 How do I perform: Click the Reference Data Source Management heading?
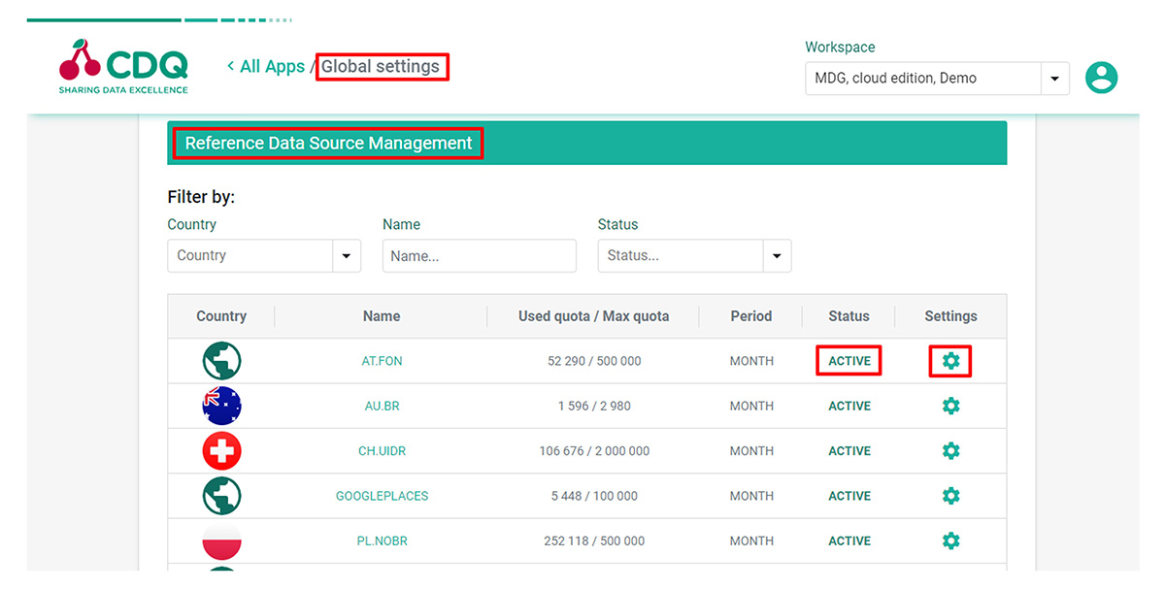328,144
